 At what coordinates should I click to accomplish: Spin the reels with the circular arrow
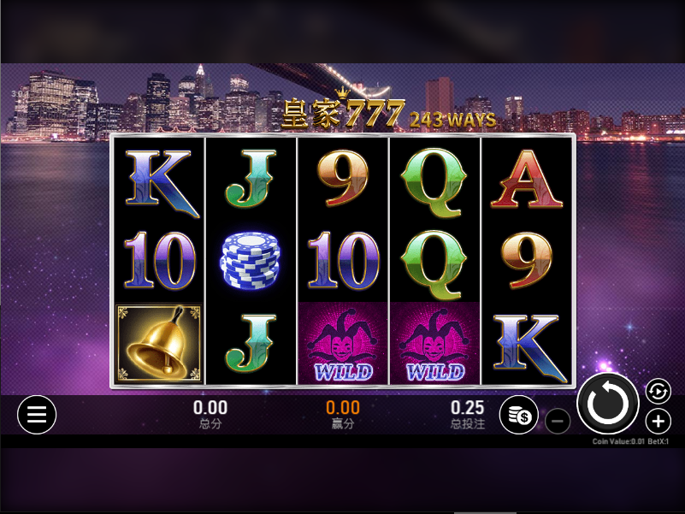pos(608,404)
